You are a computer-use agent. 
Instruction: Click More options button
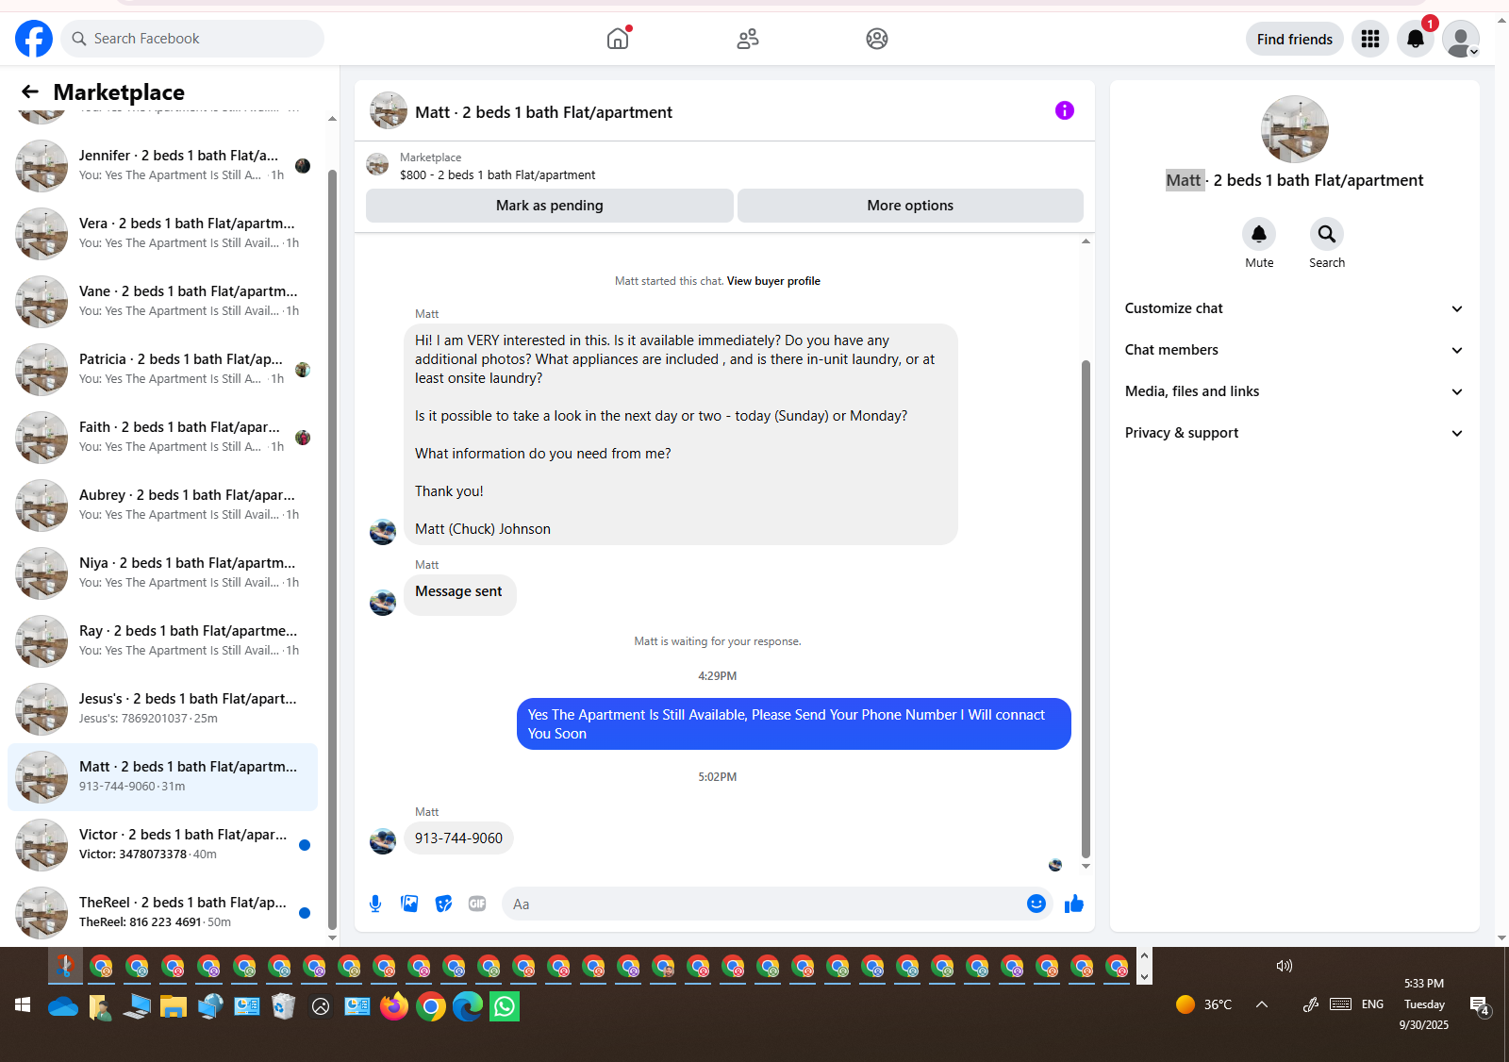(x=910, y=206)
